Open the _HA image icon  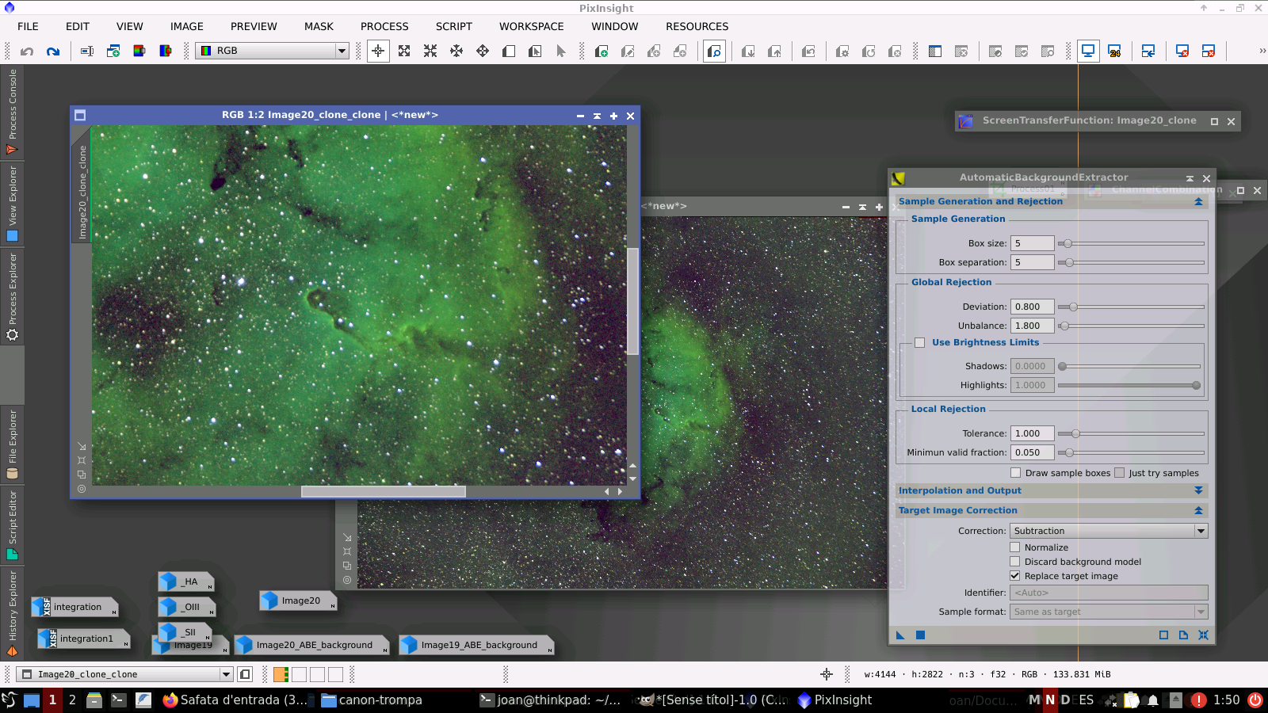pyautogui.click(x=185, y=581)
